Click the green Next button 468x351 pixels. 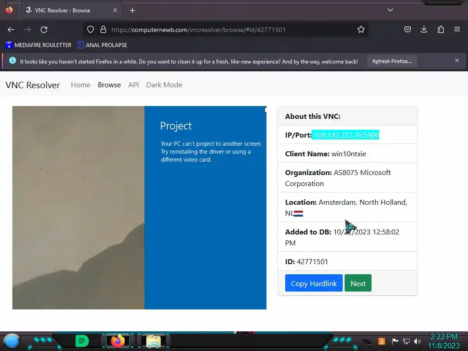click(358, 283)
